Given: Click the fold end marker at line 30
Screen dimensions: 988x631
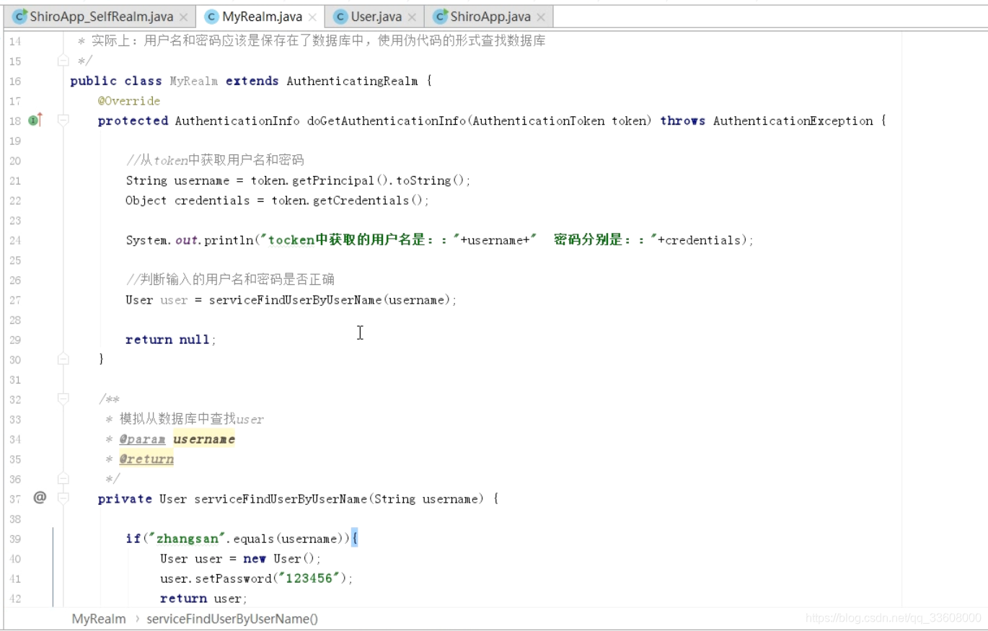Looking at the screenshot, I should pos(63,358).
